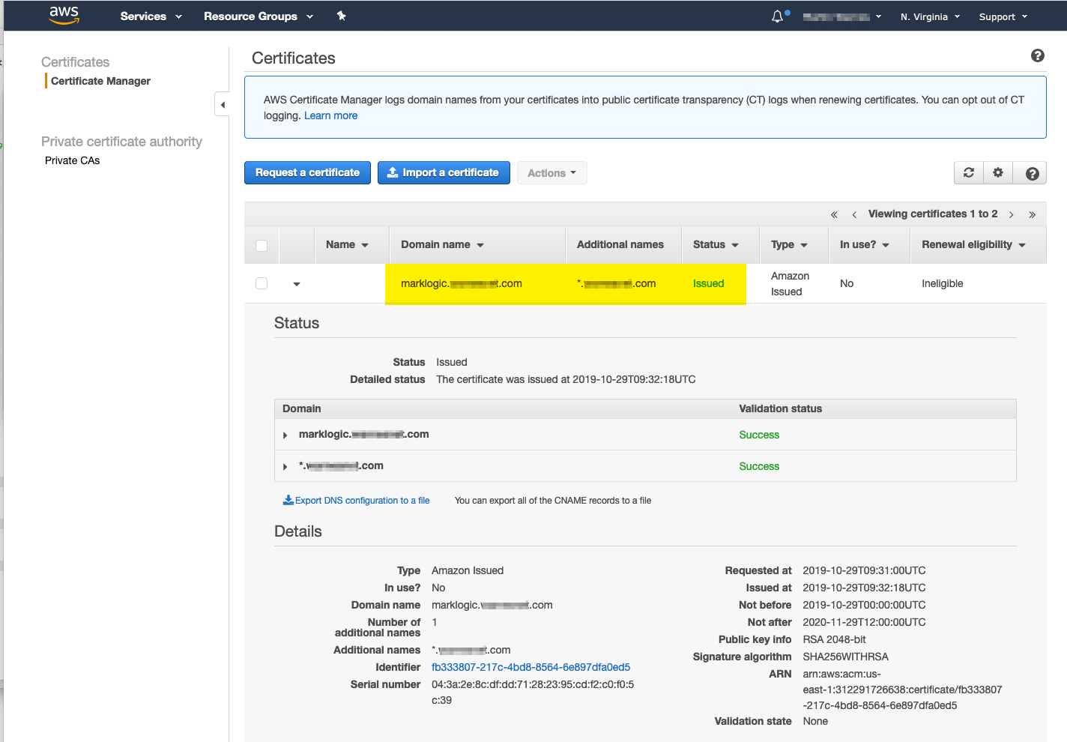Click the Additional names column header

pyautogui.click(x=620, y=244)
